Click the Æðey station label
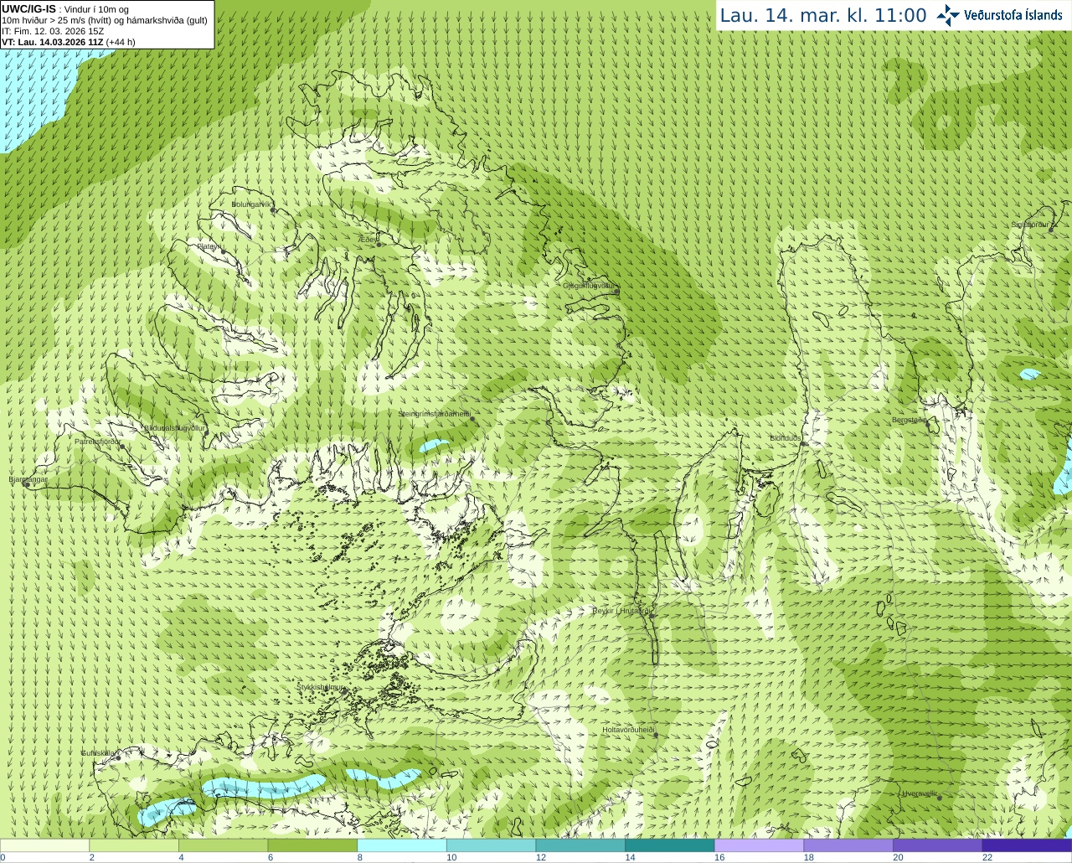Screen dimensions: 1072x863 [368, 240]
